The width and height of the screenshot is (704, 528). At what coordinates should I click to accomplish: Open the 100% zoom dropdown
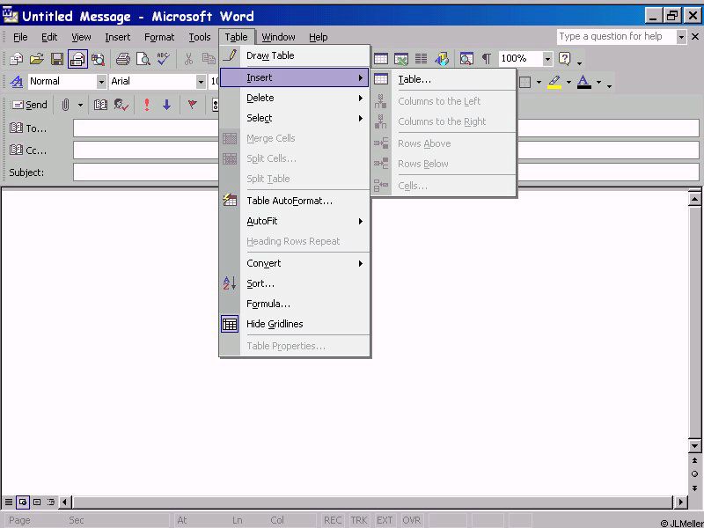(547, 59)
